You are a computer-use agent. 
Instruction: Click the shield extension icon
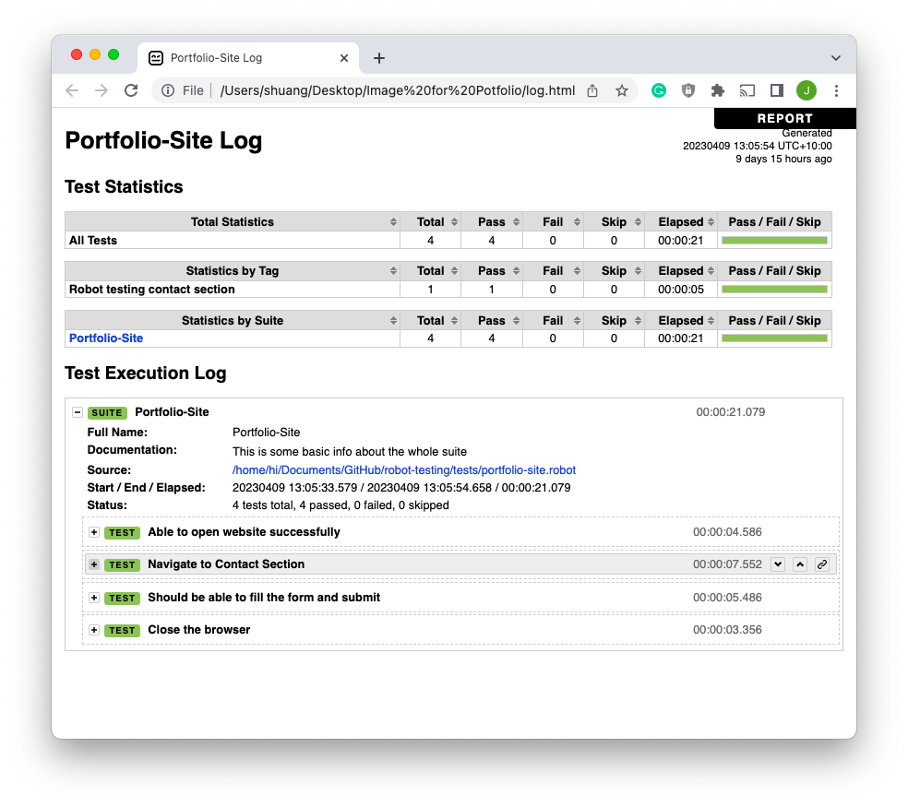(688, 90)
